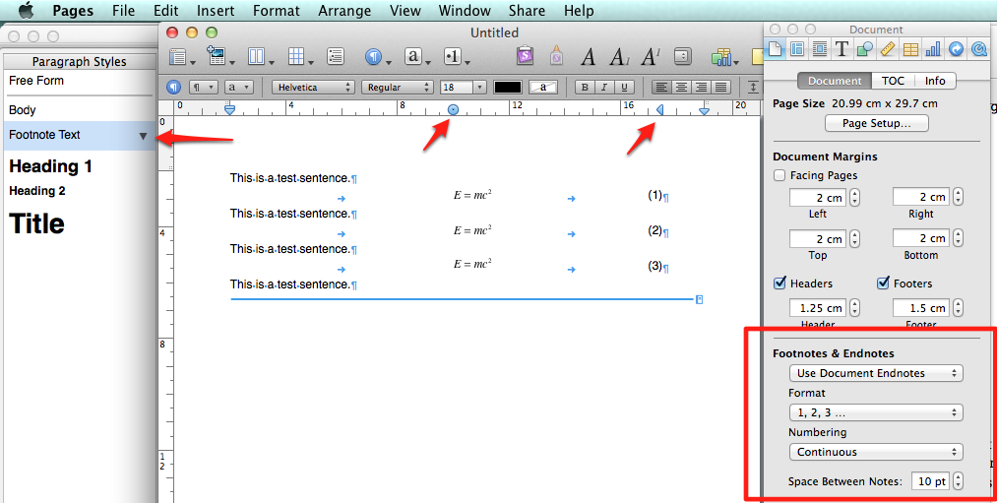Viewport: 997px width, 503px height.
Task: Center align the text
Action: [681, 88]
